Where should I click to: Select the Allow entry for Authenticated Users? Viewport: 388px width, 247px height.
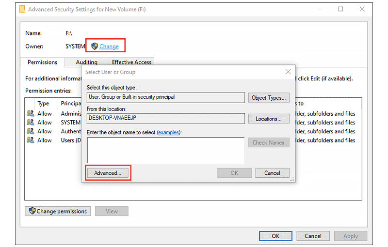click(x=45, y=131)
